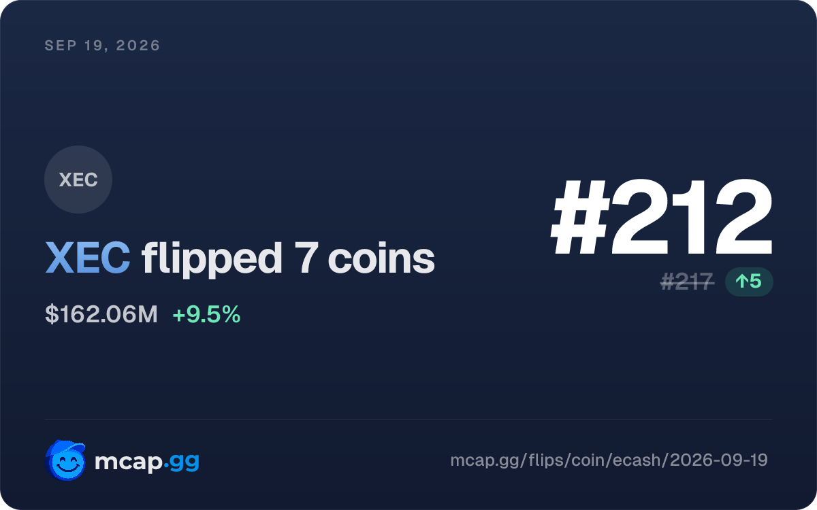Click the mcap.gg smiley mascot logo
Image resolution: width=817 pixels, height=510 pixels.
pyautogui.click(x=65, y=460)
